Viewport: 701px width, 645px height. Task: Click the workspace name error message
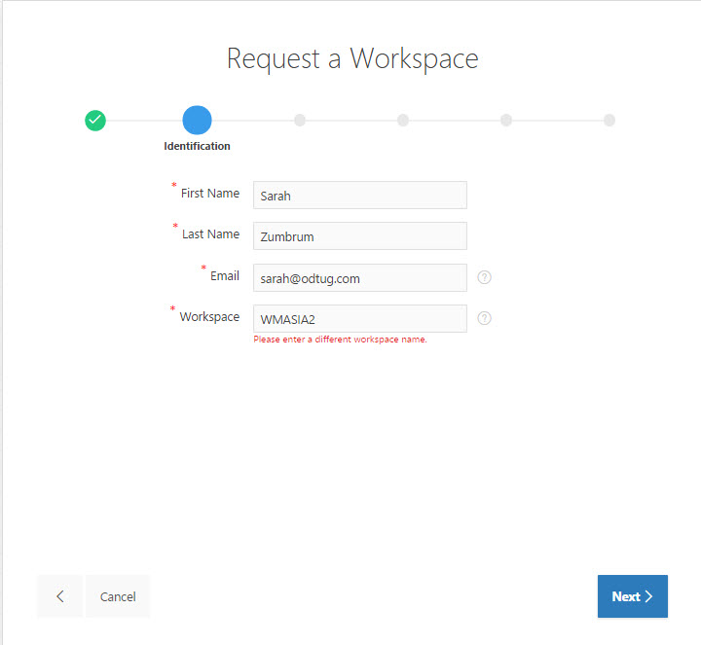[340, 340]
